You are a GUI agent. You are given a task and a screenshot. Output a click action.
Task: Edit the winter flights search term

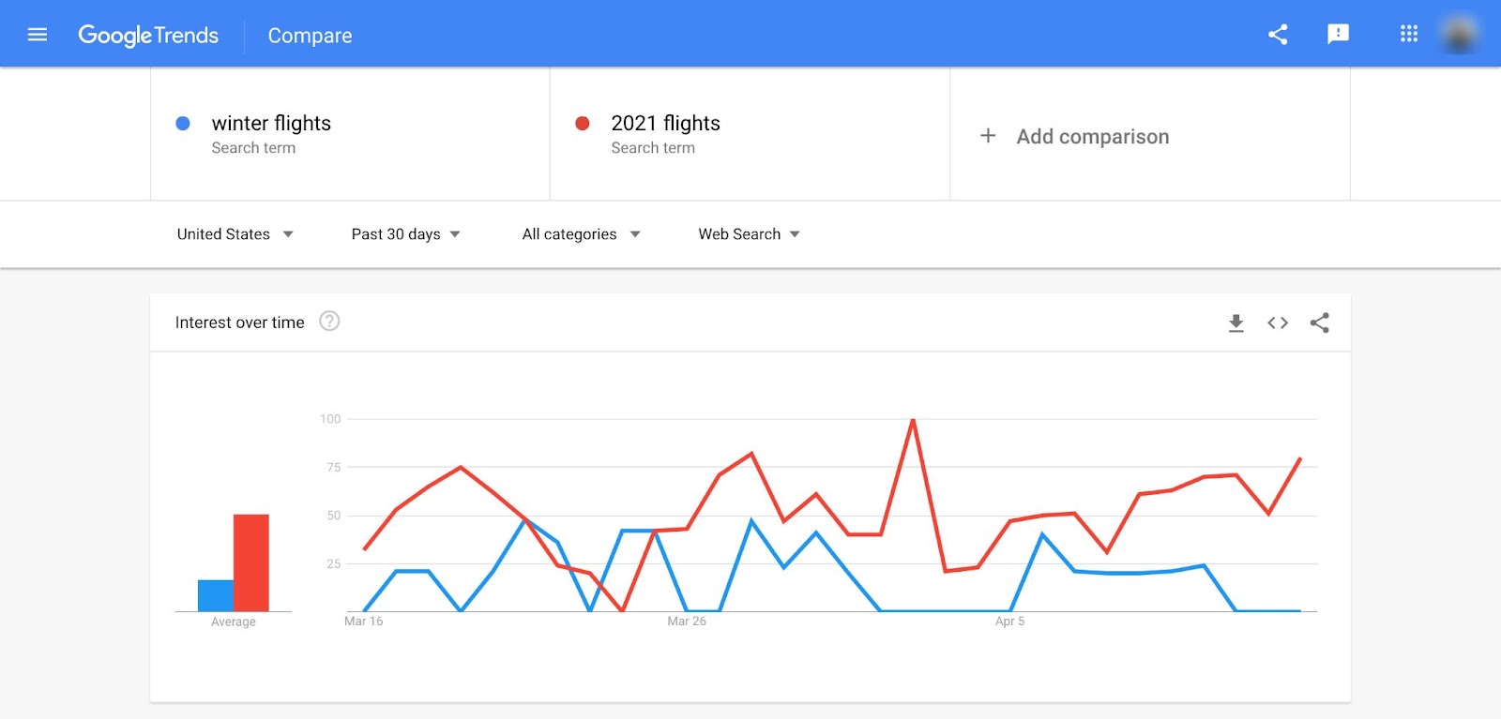pos(271,124)
